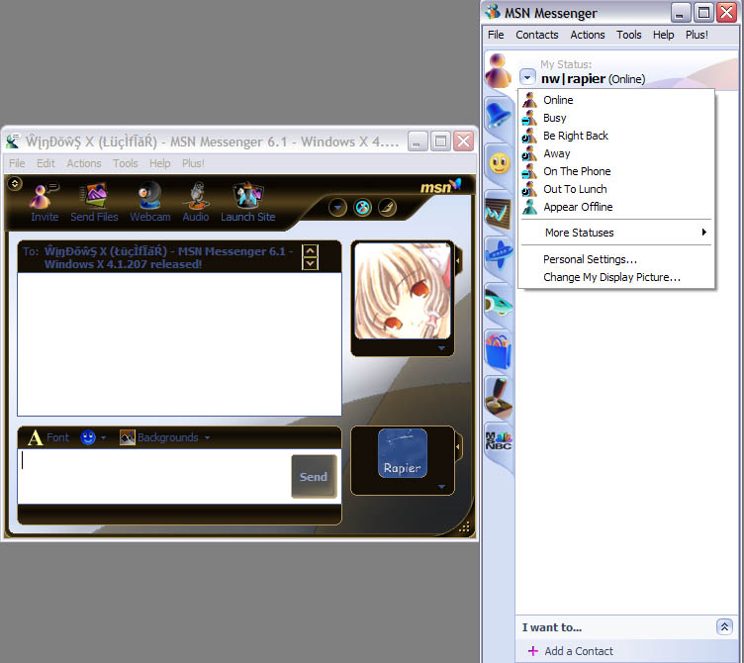Open Tools menu in MSN Messenger main window

628,35
